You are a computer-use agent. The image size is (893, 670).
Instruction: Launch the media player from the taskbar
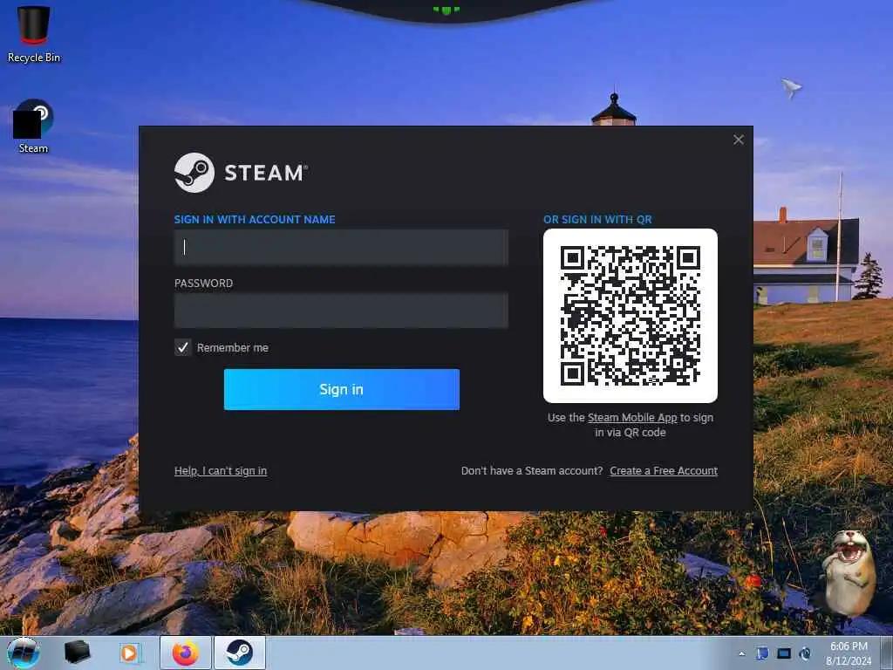[x=129, y=653]
